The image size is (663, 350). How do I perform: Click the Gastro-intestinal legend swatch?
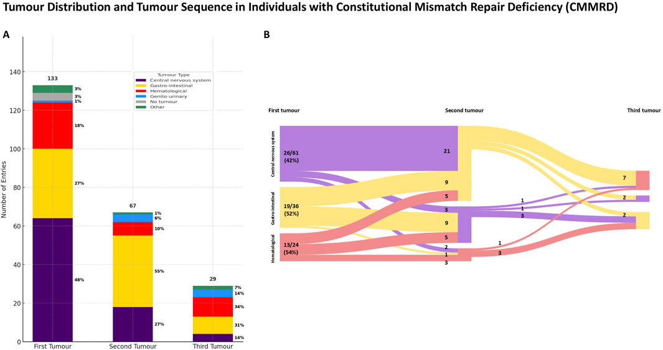pyautogui.click(x=141, y=85)
